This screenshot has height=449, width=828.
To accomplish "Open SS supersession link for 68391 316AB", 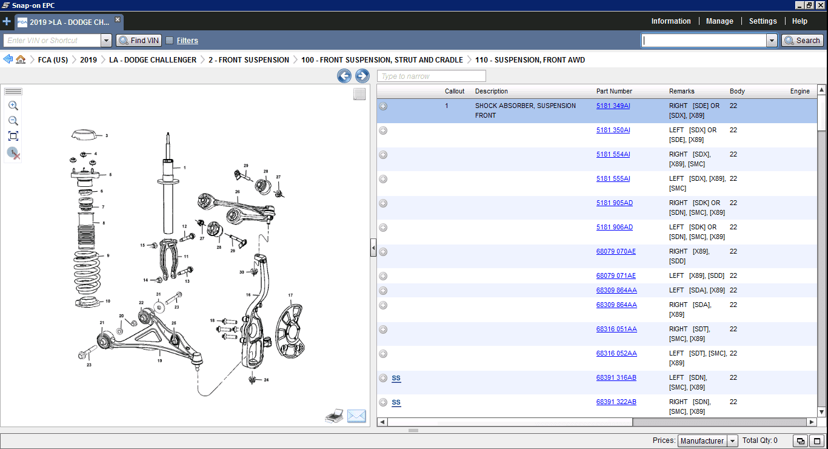I will (x=396, y=378).
